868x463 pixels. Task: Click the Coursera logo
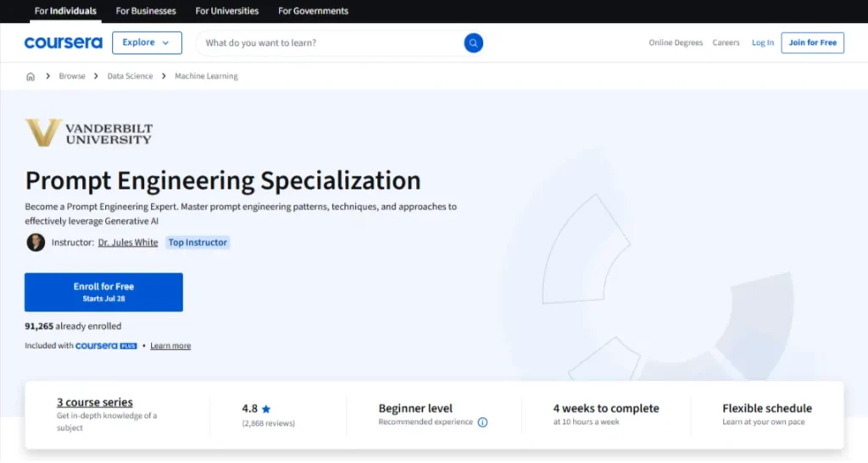(63, 42)
